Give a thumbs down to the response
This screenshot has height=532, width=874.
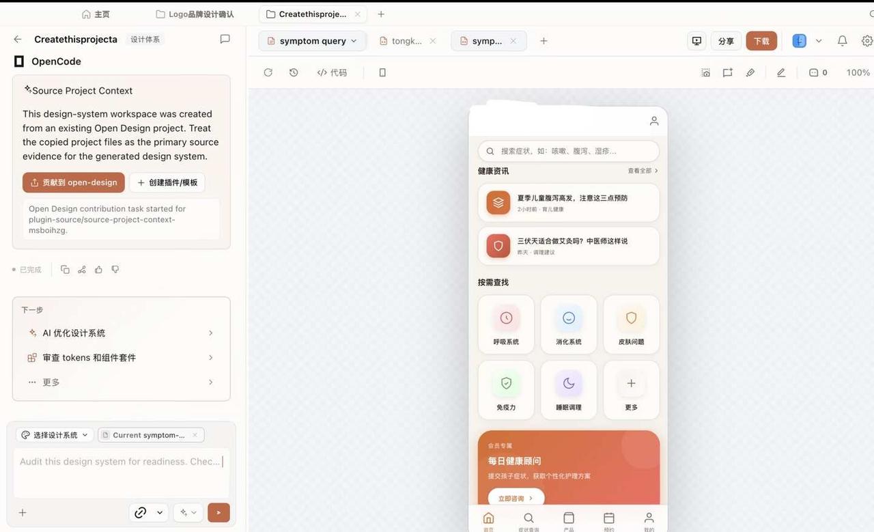pyautogui.click(x=115, y=270)
